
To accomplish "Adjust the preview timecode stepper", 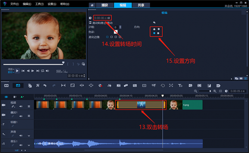I will click(84, 76).
